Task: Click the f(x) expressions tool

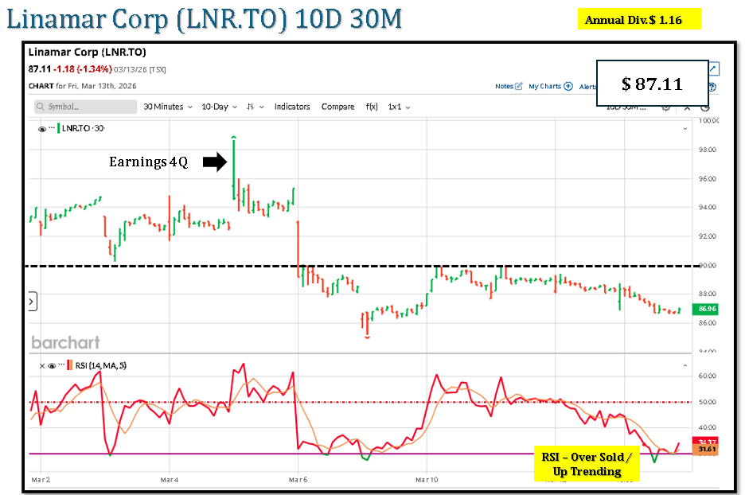Action: tap(371, 107)
